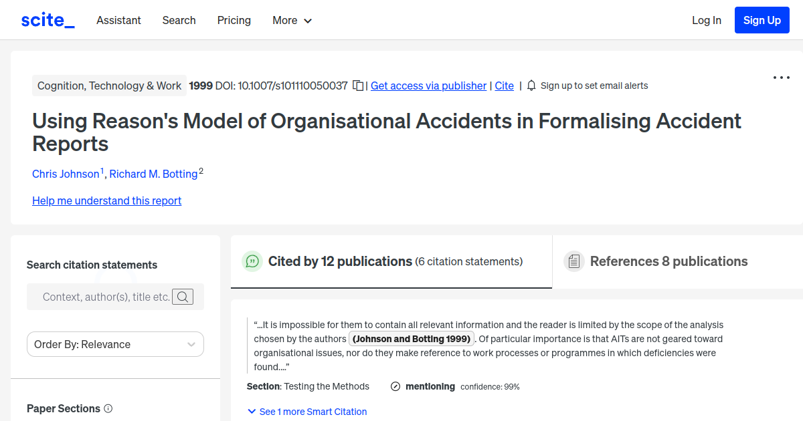Open the More navigation dropdown
Screen dimensions: 803x421
(292, 20)
